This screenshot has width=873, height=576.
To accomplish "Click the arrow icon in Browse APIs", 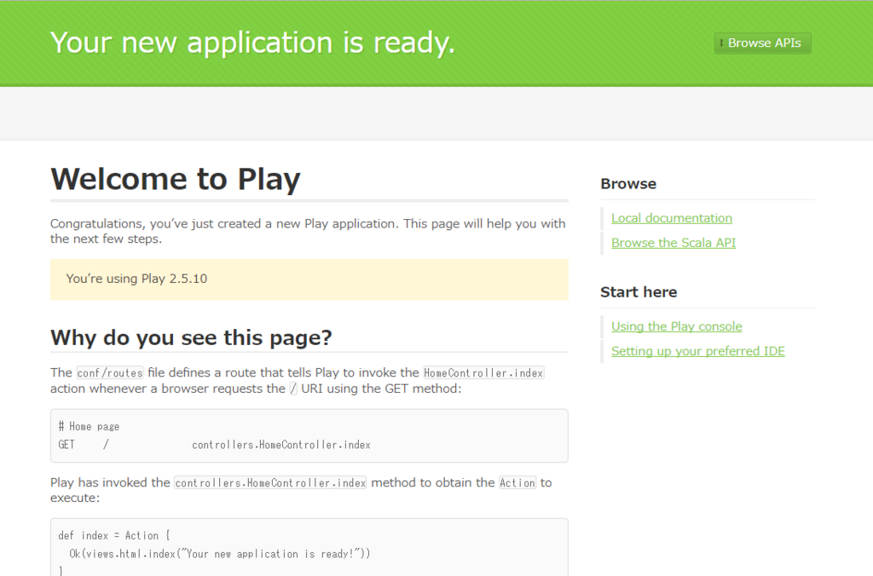I will tap(721, 43).
